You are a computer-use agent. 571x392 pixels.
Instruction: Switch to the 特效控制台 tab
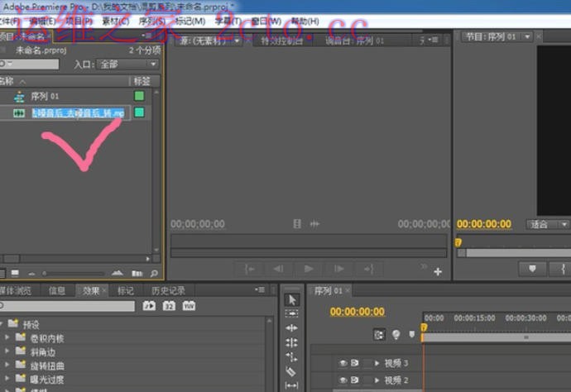tap(281, 41)
